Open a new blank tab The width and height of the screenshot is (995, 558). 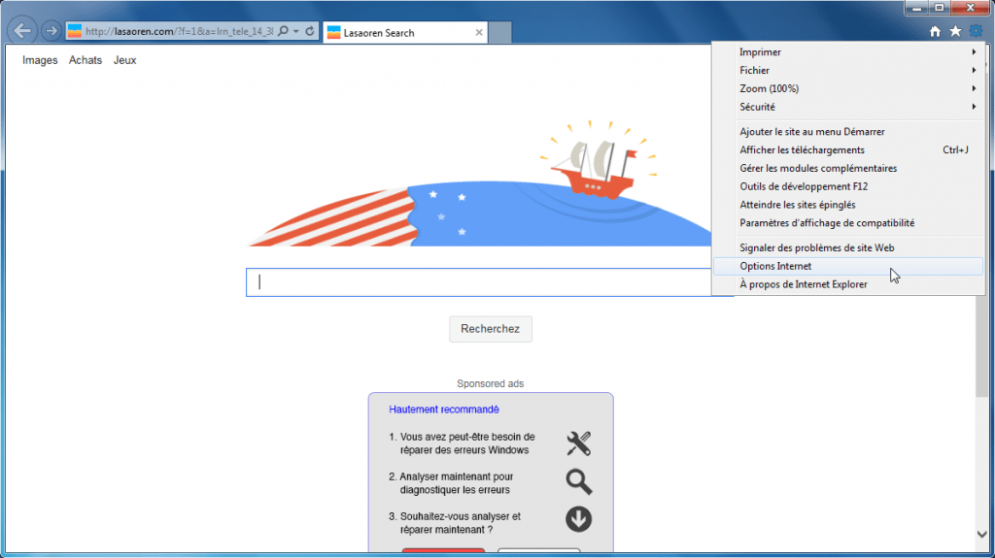[500, 32]
